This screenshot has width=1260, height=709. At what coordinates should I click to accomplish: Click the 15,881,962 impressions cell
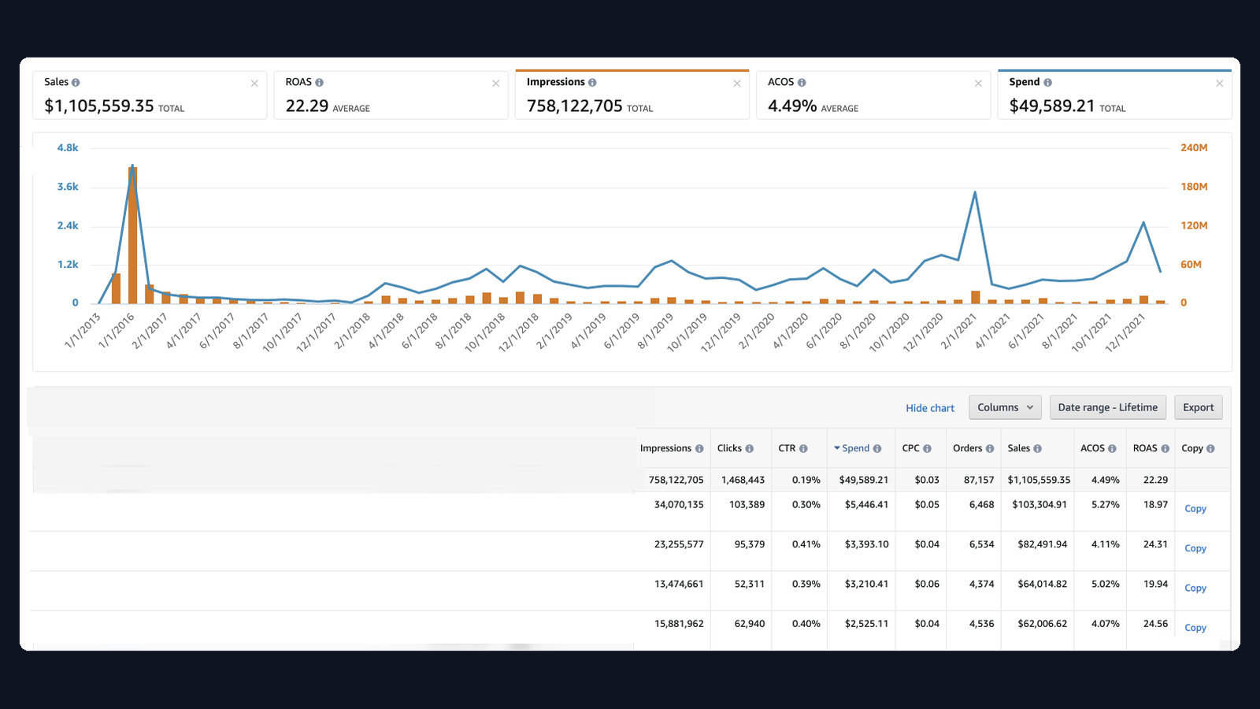click(x=678, y=624)
